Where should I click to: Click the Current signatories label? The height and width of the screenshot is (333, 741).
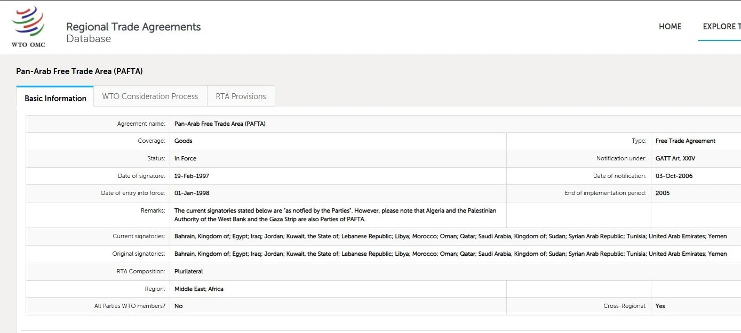[139, 237]
